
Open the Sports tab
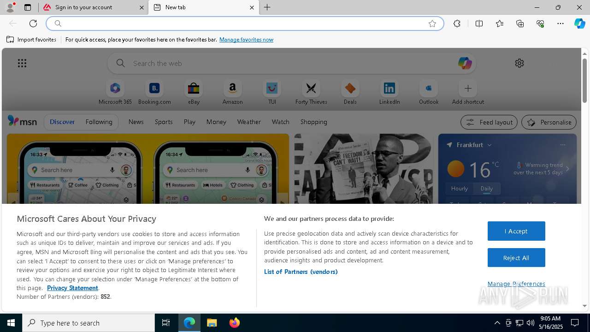164,122
